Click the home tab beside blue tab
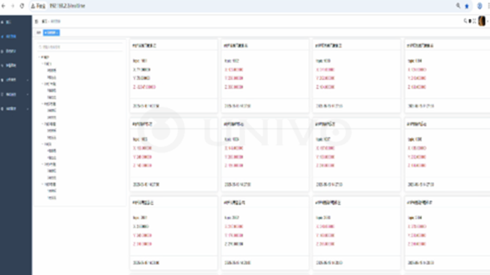 pyautogui.click(x=39, y=33)
